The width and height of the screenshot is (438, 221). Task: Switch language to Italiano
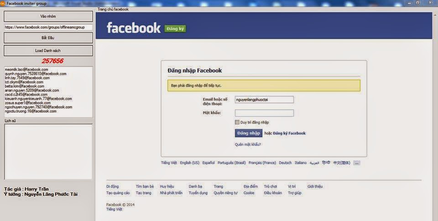click(301, 163)
